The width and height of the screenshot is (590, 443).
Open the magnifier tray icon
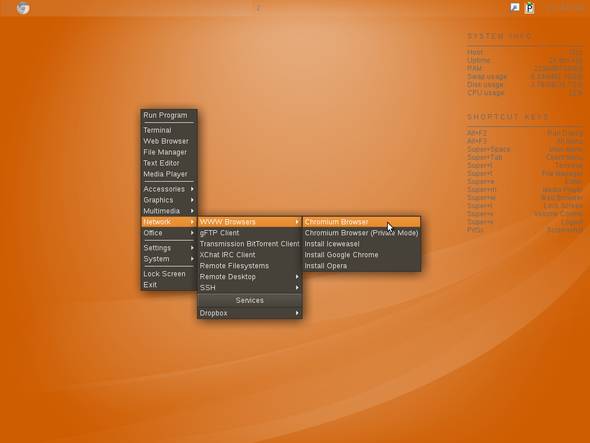click(x=515, y=8)
